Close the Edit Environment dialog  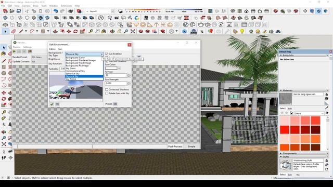pyautogui.click(x=130, y=45)
